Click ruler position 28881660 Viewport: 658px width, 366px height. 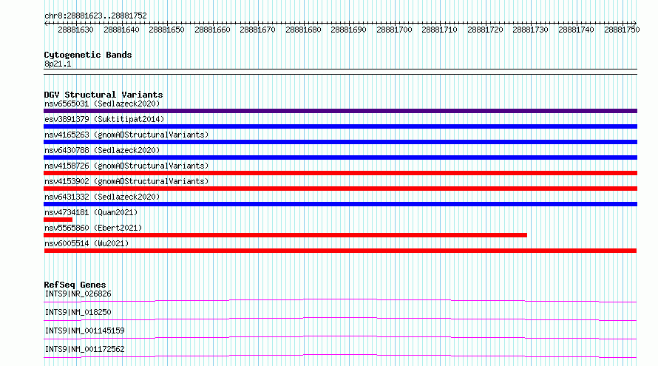pyautogui.click(x=212, y=30)
